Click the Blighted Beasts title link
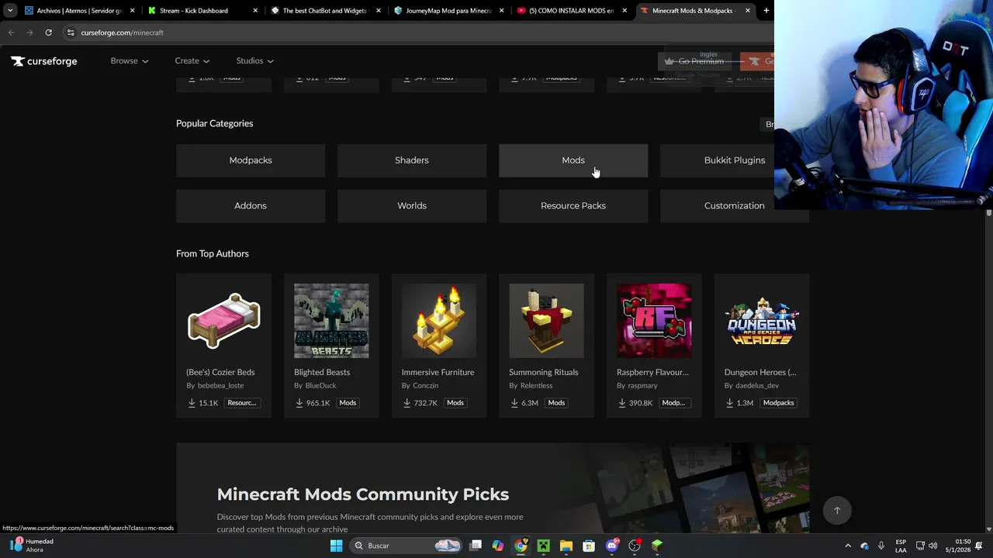 pyautogui.click(x=322, y=372)
